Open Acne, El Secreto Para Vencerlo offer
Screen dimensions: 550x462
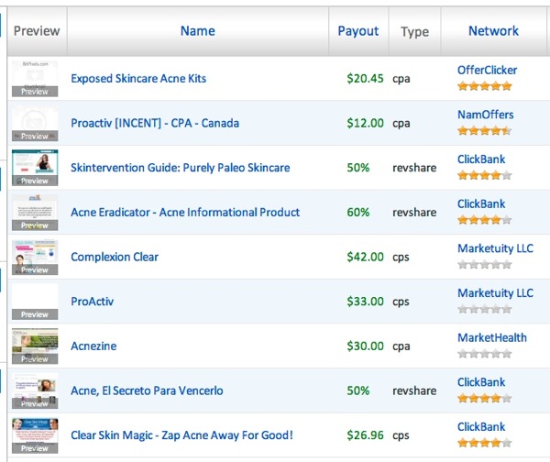(147, 390)
